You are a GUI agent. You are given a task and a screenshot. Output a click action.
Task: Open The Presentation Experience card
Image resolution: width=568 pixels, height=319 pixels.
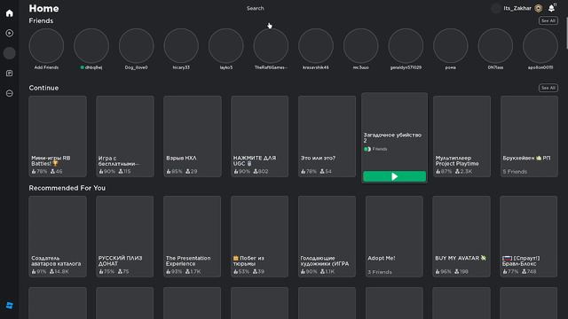(193, 237)
